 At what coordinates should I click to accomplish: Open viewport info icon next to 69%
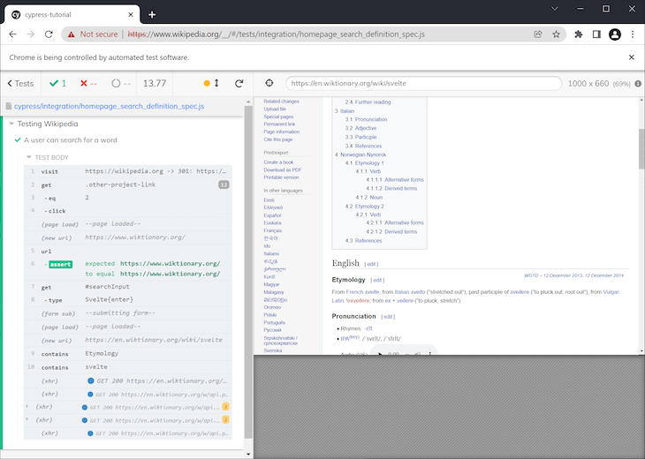point(638,84)
